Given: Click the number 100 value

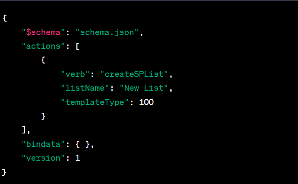Looking at the screenshot, I should pos(146,102).
